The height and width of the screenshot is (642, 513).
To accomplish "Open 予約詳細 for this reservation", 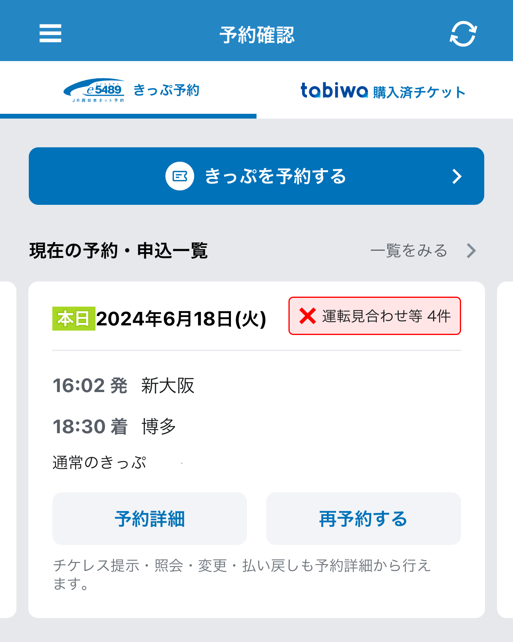I will coord(149,519).
